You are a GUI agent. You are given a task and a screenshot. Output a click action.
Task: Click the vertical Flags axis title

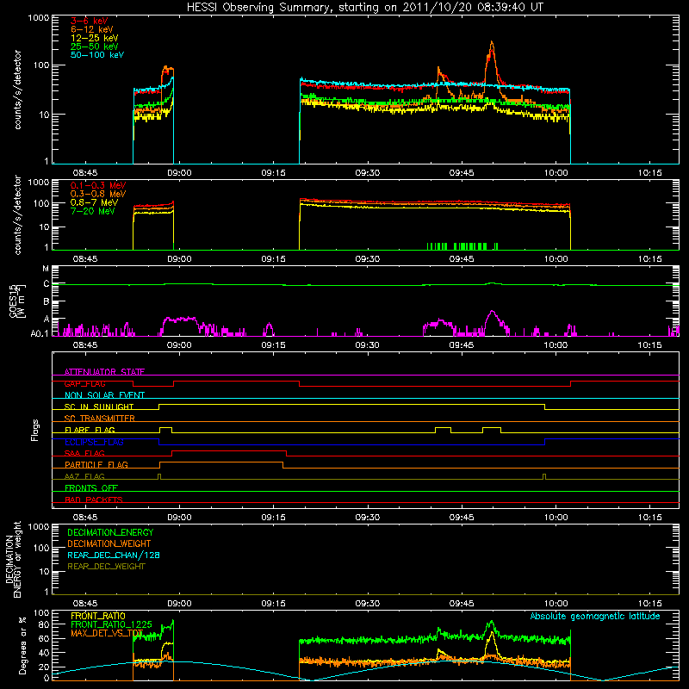(x=35, y=430)
